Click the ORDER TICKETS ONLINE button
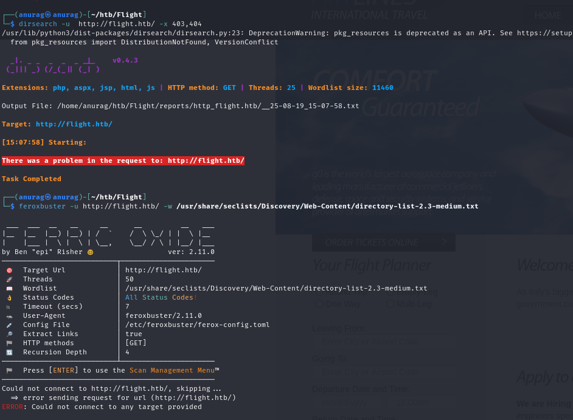The image size is (573, 420). coord(371,242)
